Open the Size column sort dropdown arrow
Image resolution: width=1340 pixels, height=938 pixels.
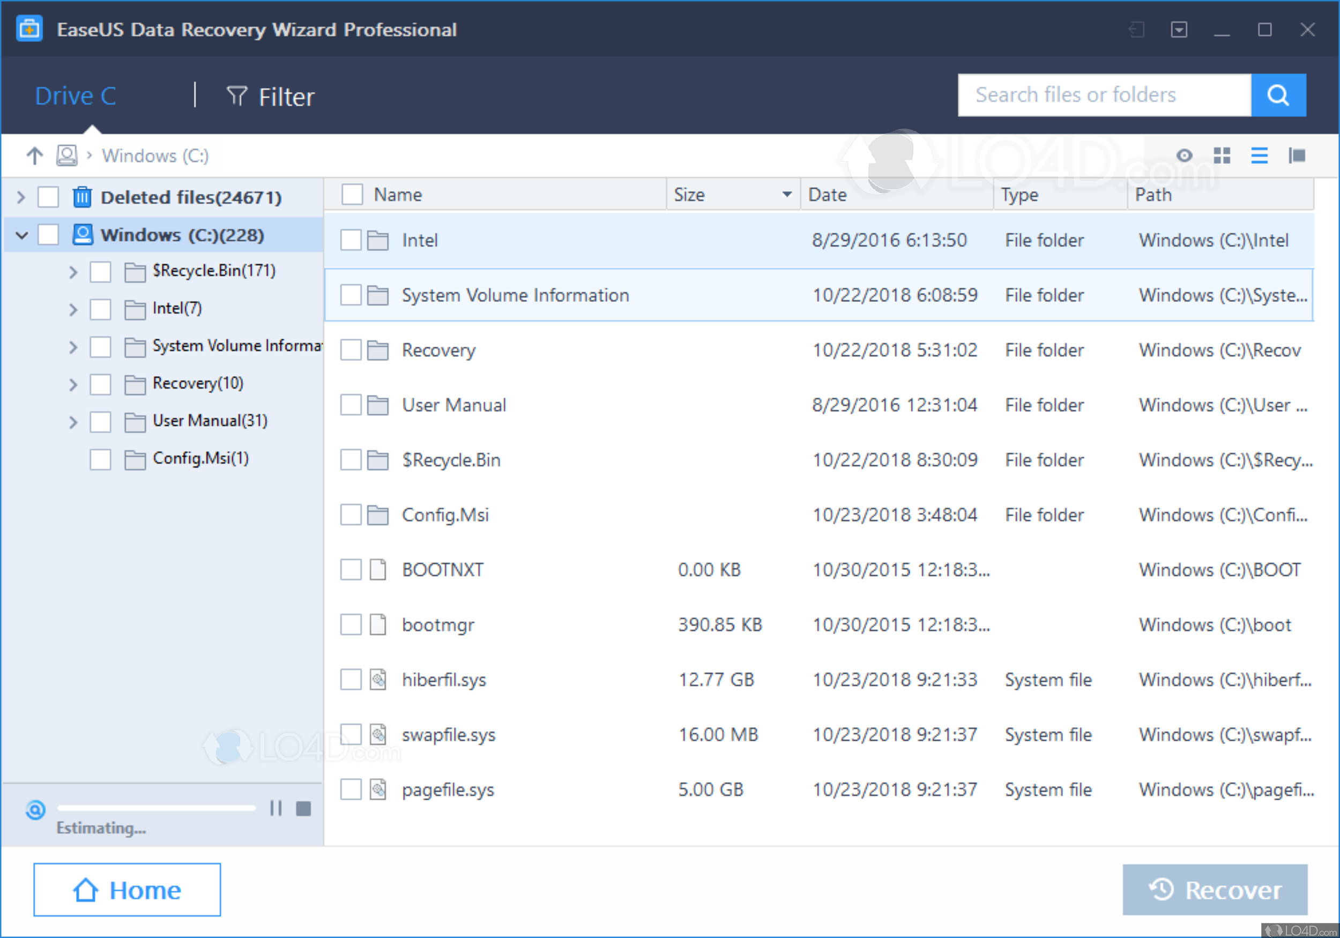pyautogui.click(x=786, y=195)
